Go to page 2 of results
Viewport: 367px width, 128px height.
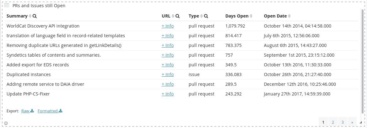pyautogui.click(x=333, y=122)
